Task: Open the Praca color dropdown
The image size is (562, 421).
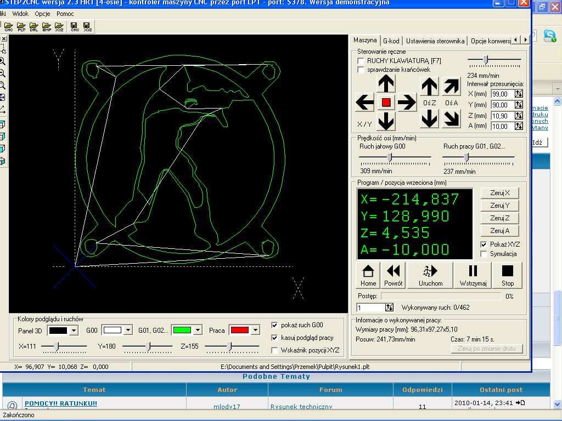Action: (x=255, y=330)
